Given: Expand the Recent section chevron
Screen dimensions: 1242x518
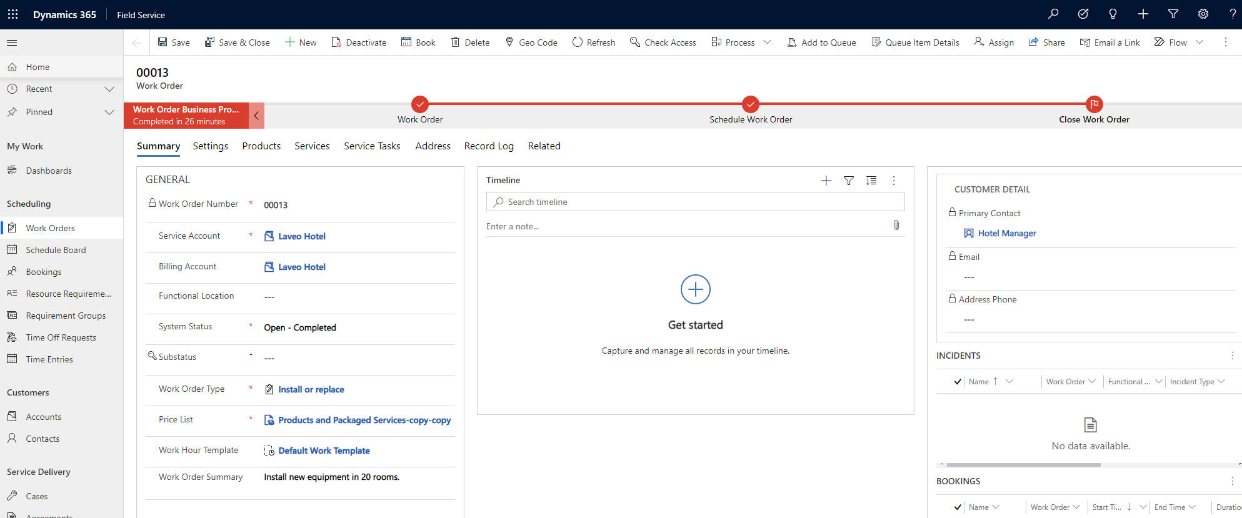Looking at the screenshot, I should [109, 89].
